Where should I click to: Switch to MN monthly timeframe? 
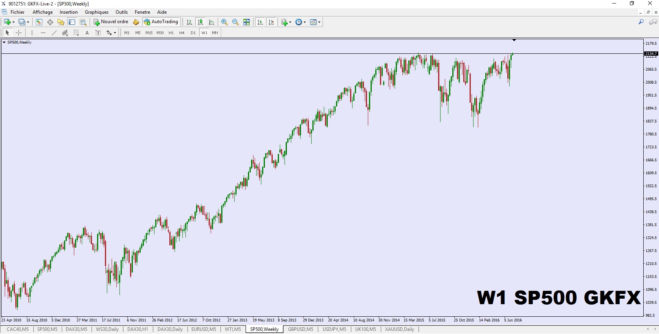(x=215, y=33)
